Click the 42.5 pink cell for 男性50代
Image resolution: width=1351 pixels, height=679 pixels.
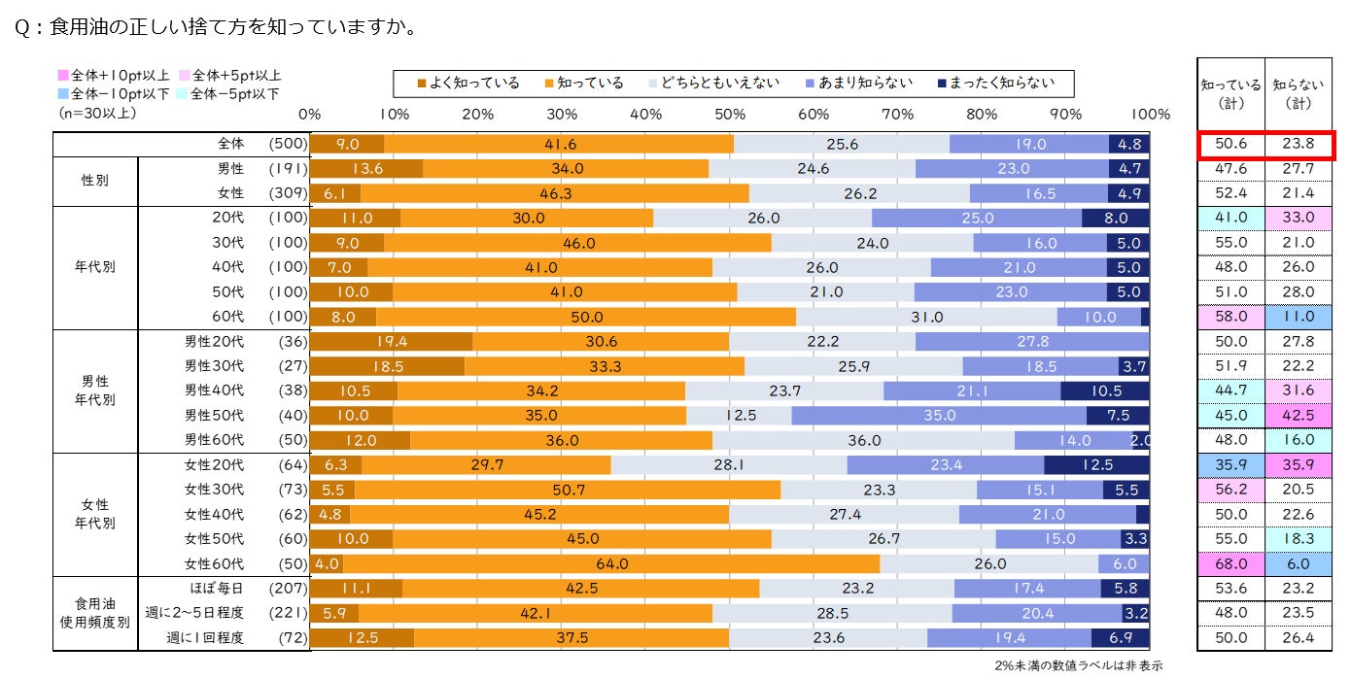(1298, 415)
